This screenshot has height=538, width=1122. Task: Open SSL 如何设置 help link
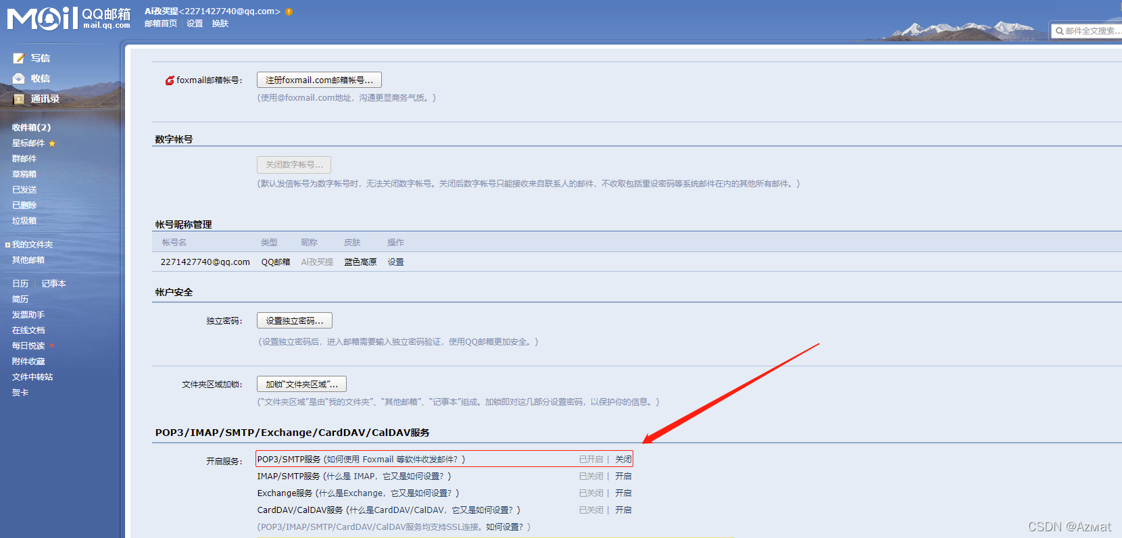click(x=504, y=527)
